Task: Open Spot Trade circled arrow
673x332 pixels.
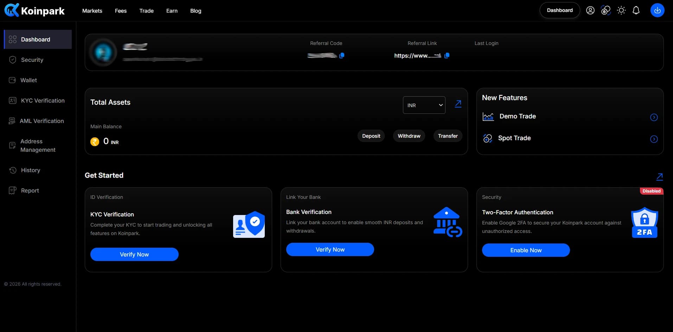Action: point(654,139)
